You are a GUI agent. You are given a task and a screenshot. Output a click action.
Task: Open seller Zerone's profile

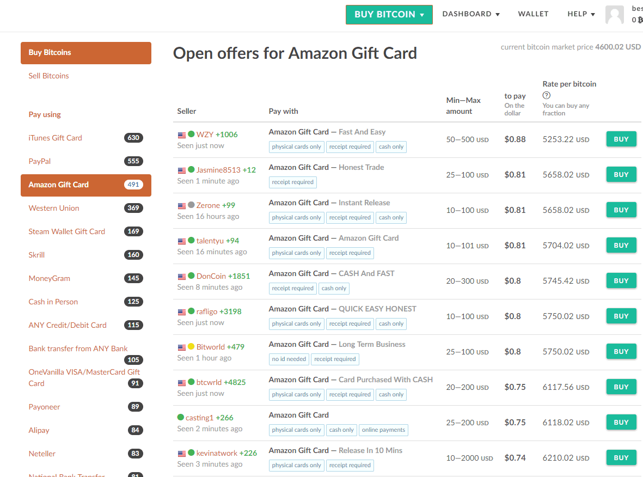(208, 205)
